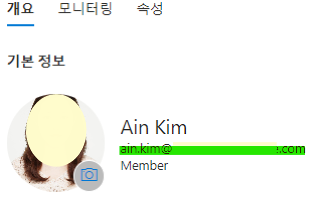Viewport: 318px width, 198px height.
Task: Click the Member user type label
Action: [144, 165]
